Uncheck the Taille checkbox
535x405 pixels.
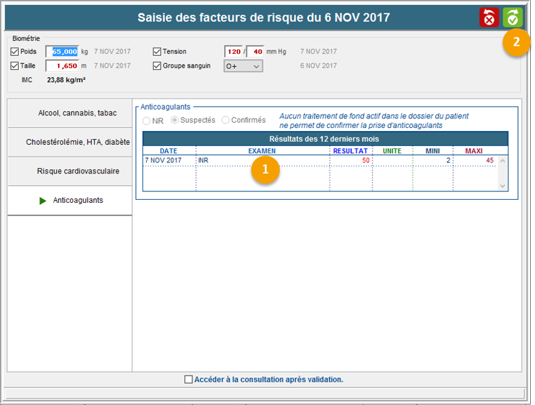15,66
